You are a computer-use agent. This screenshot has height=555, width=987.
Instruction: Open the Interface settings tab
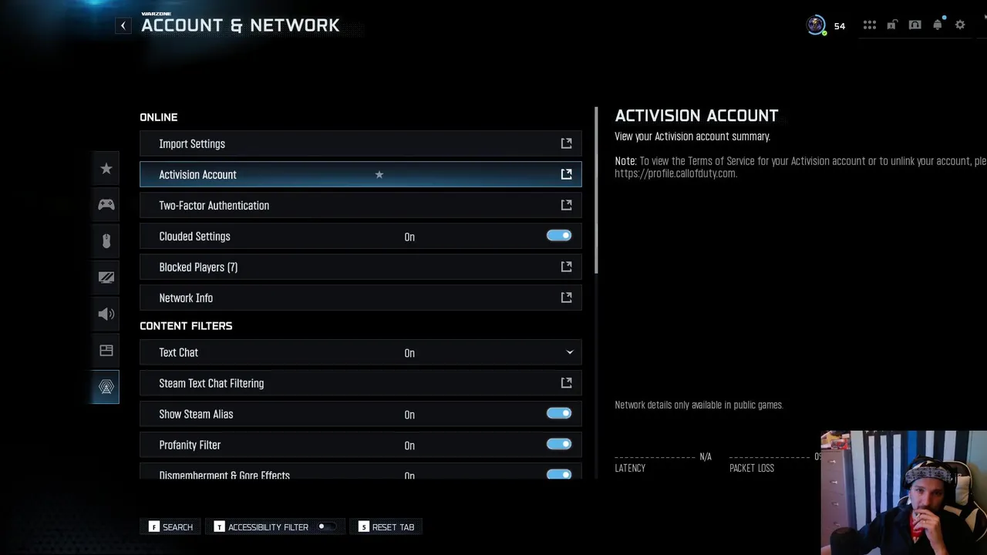point(106,351)
